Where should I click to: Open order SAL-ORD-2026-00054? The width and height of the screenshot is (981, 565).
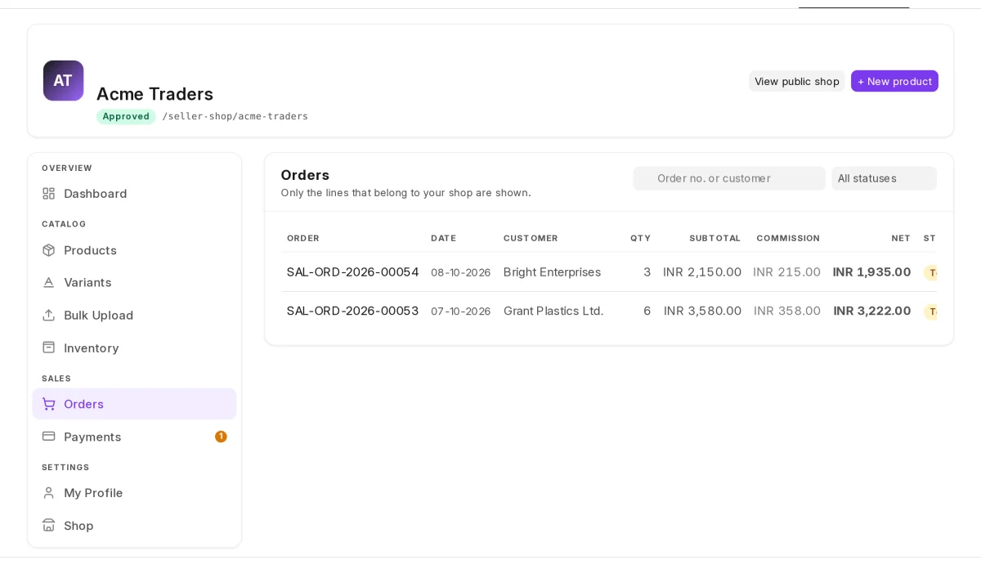click(352, 272)
